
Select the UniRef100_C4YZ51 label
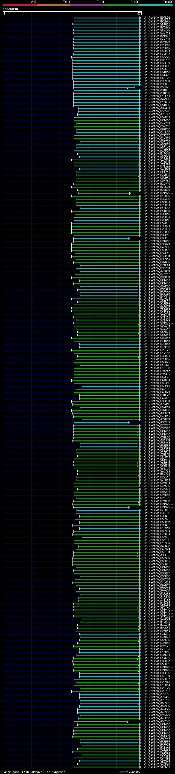click(157, 124)
